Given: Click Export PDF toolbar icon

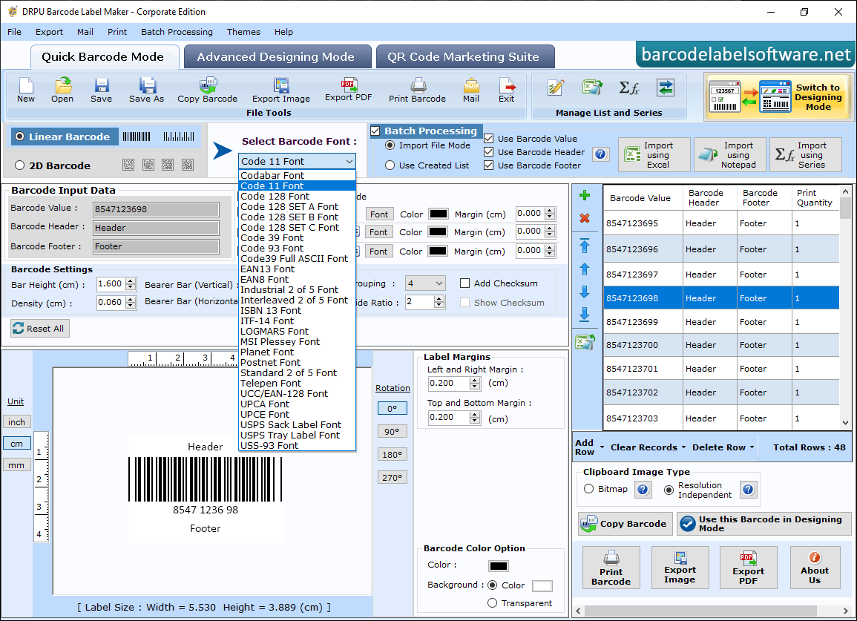Looking at the screenshot, I should pyautogui.click(x=348, y=89).
